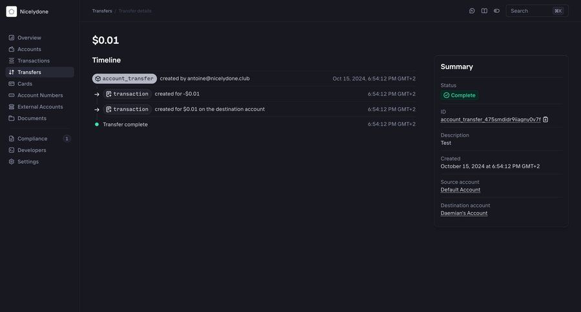Open Developers page
This screenshot has width=581, height=312.
39,150
